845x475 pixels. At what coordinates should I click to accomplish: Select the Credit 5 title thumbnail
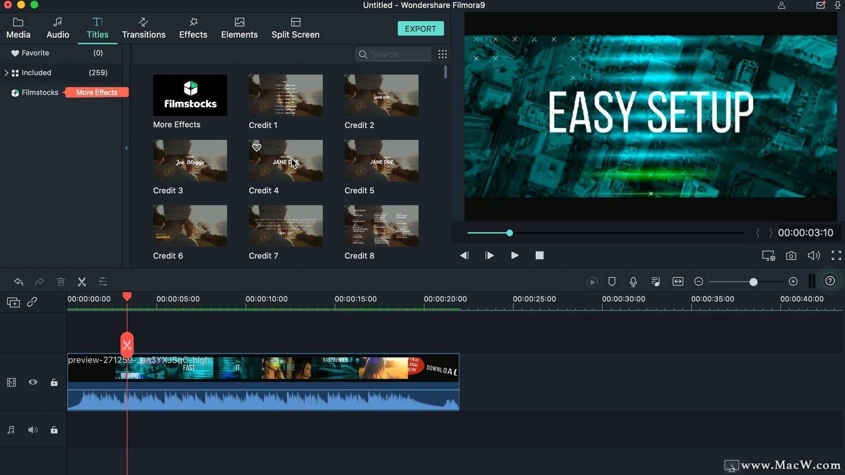(x=381, y=160)
